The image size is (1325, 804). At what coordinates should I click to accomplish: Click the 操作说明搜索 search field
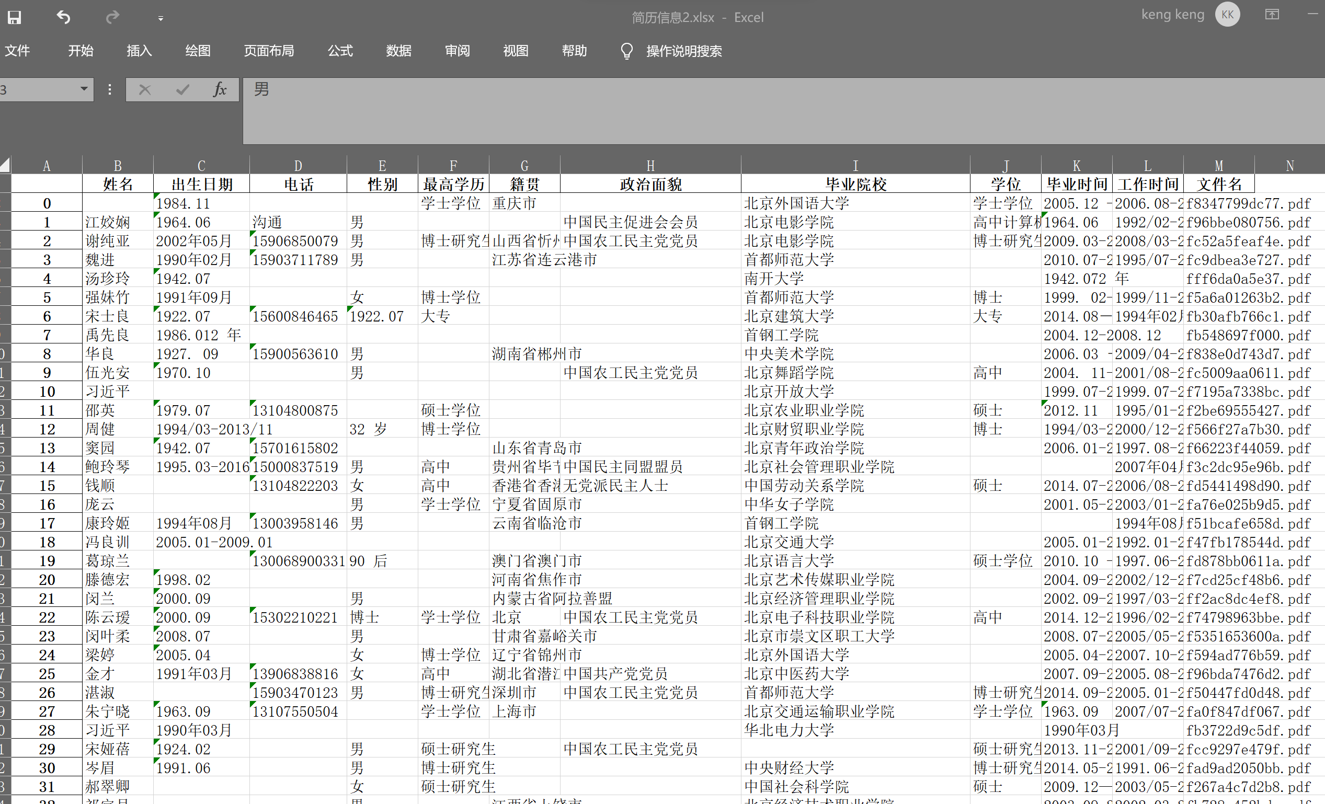pos(684,51)
